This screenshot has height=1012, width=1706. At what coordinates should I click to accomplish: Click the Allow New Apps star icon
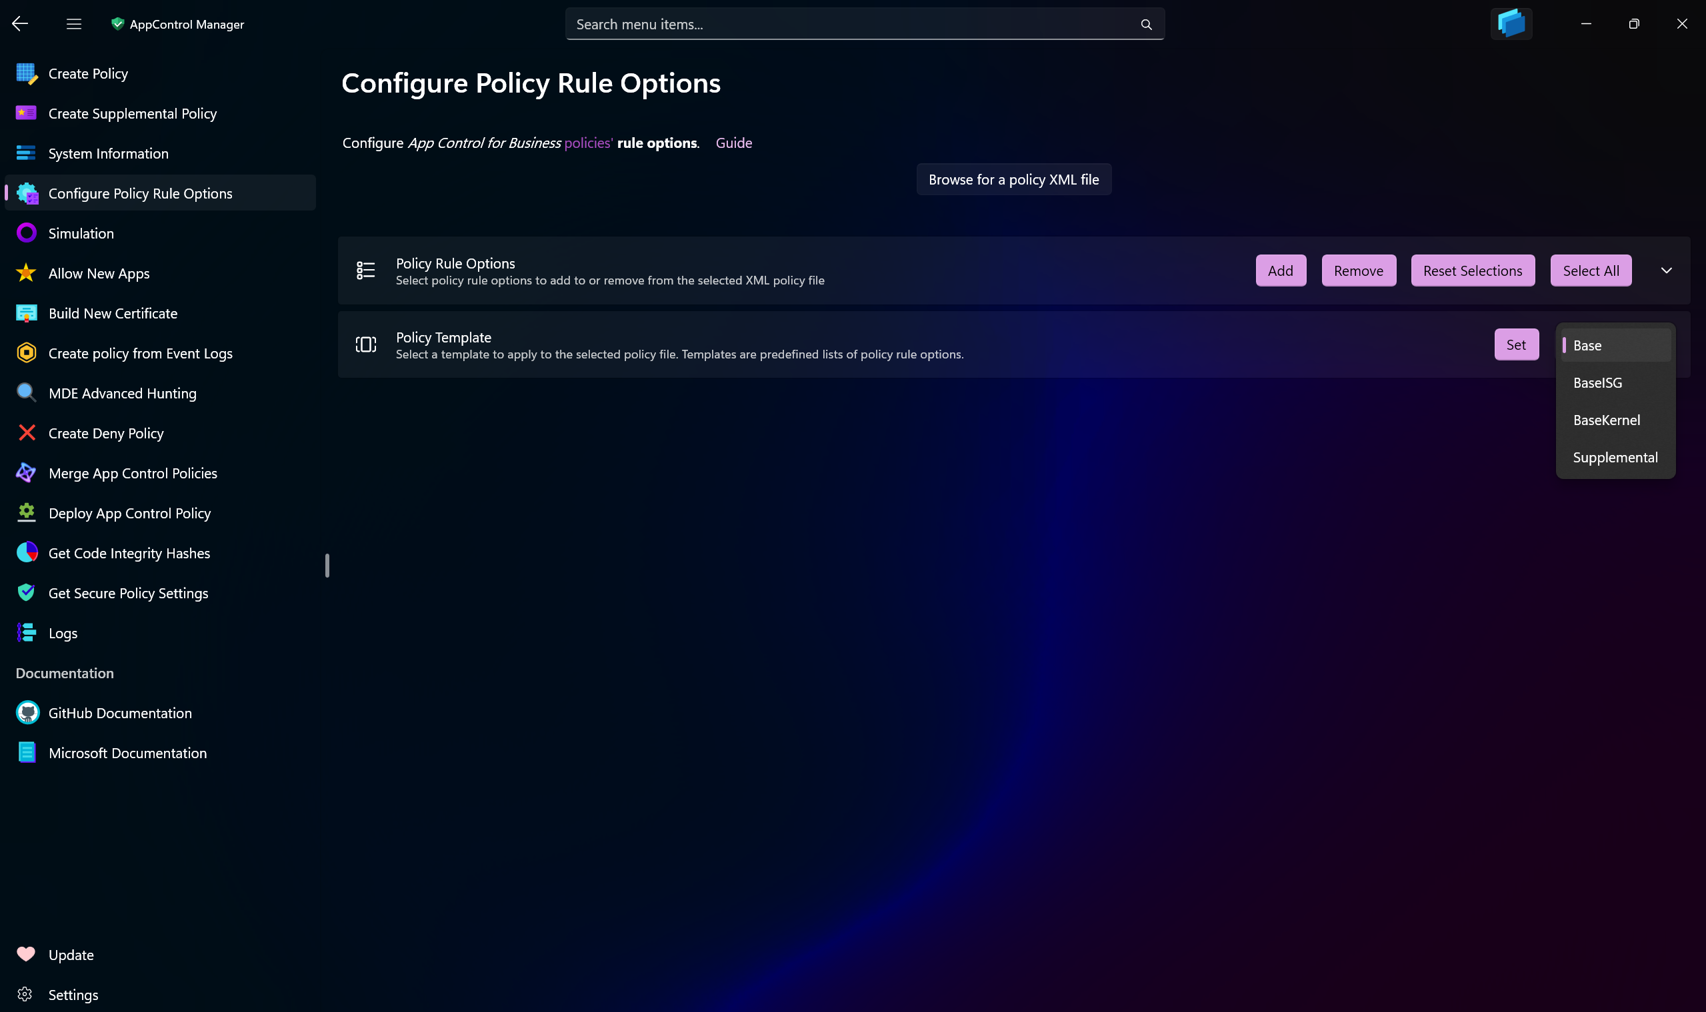[x=27, y=273]
